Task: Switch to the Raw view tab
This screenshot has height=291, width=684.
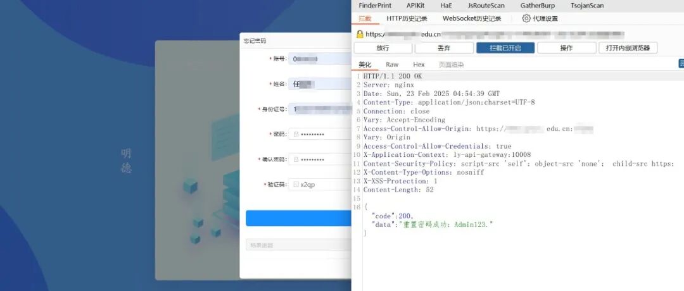Action: tap(392, 65)
